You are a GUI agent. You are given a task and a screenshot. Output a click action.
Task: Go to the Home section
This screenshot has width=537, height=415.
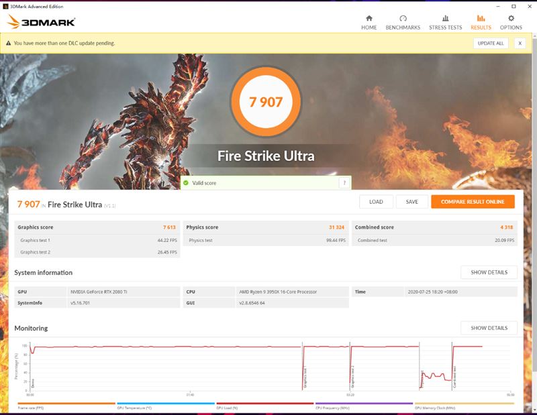(x=369, y=23)
